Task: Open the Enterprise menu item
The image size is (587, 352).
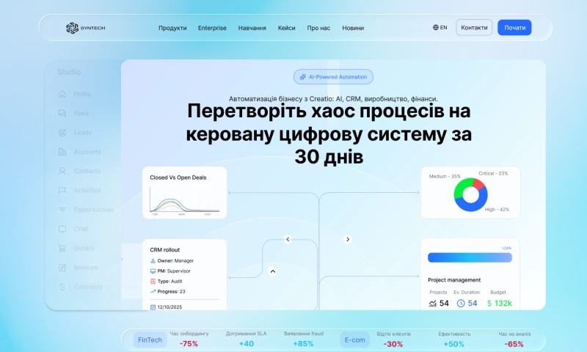Action: (x=212, y=28)
